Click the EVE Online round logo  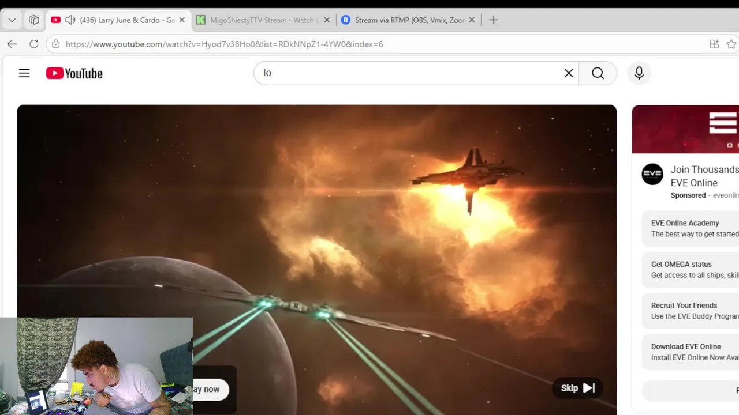point(652,174)
